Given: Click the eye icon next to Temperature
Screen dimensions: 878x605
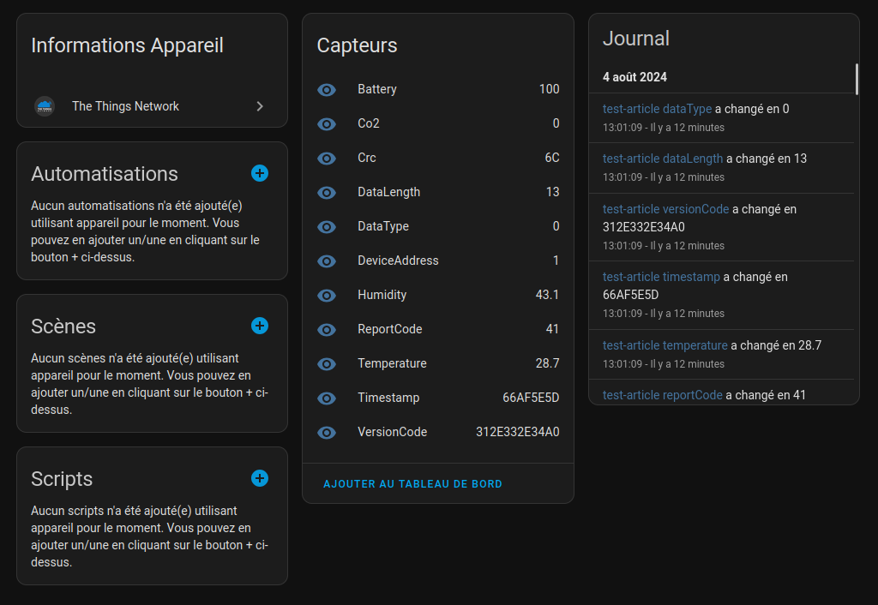Looking at the screenshot, I should pyautogui.click(x=327, y=364).
